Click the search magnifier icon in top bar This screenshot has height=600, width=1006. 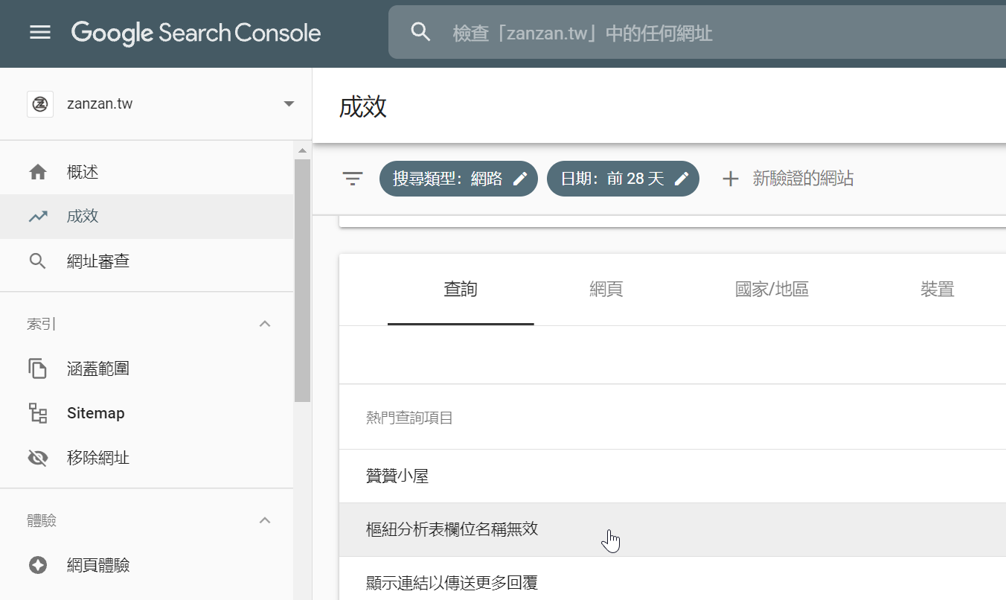point(420,32)
